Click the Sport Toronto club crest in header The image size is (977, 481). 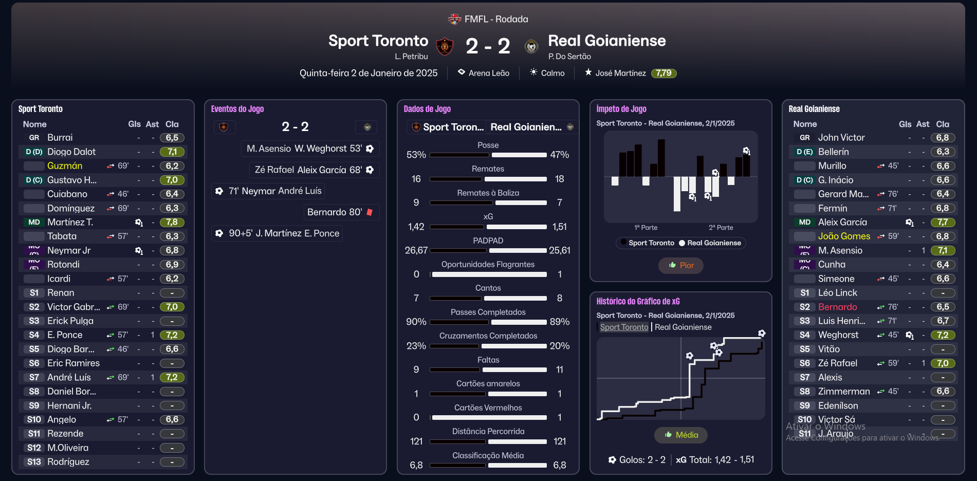pos(445,46)
